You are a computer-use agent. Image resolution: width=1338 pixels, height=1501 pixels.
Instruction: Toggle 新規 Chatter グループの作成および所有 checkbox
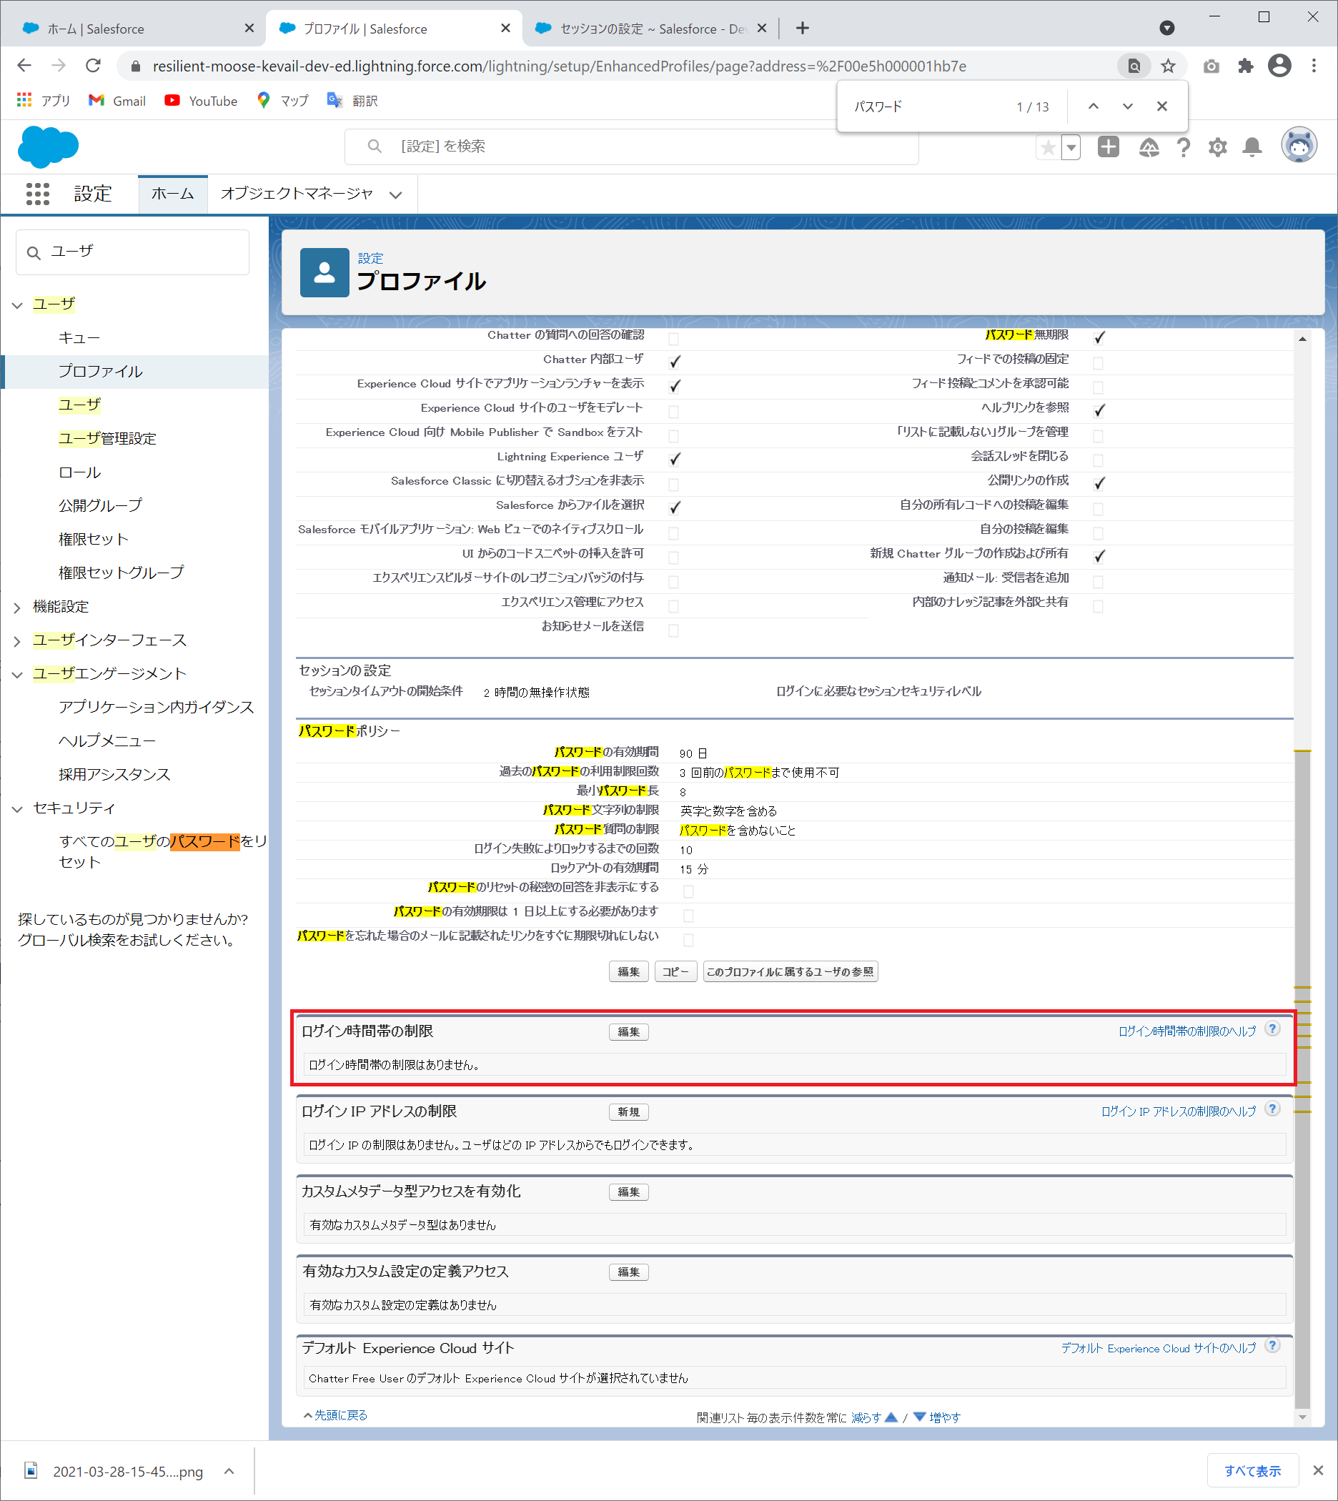pos(1099,557)
